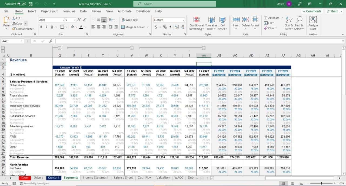
Task: Click AutoSum
Action: 272,18
